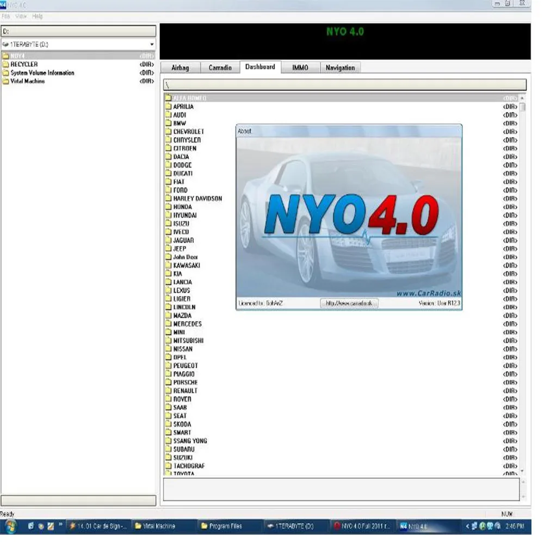Select the NOY4 folder in left pane

click(78, 56)
